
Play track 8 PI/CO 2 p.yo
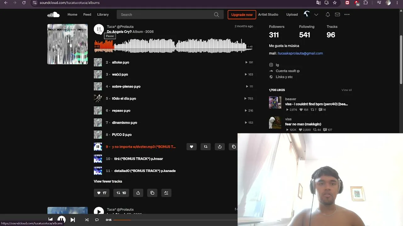tap(122, 135)
